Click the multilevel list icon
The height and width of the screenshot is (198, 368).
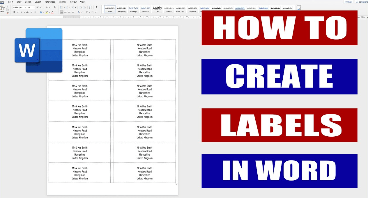[x=73, y=7]
